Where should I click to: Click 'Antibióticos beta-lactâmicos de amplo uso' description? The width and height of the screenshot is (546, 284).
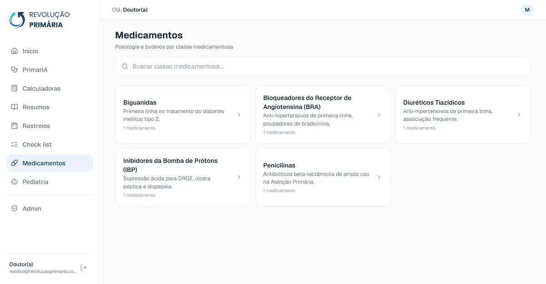coord(316,177)
